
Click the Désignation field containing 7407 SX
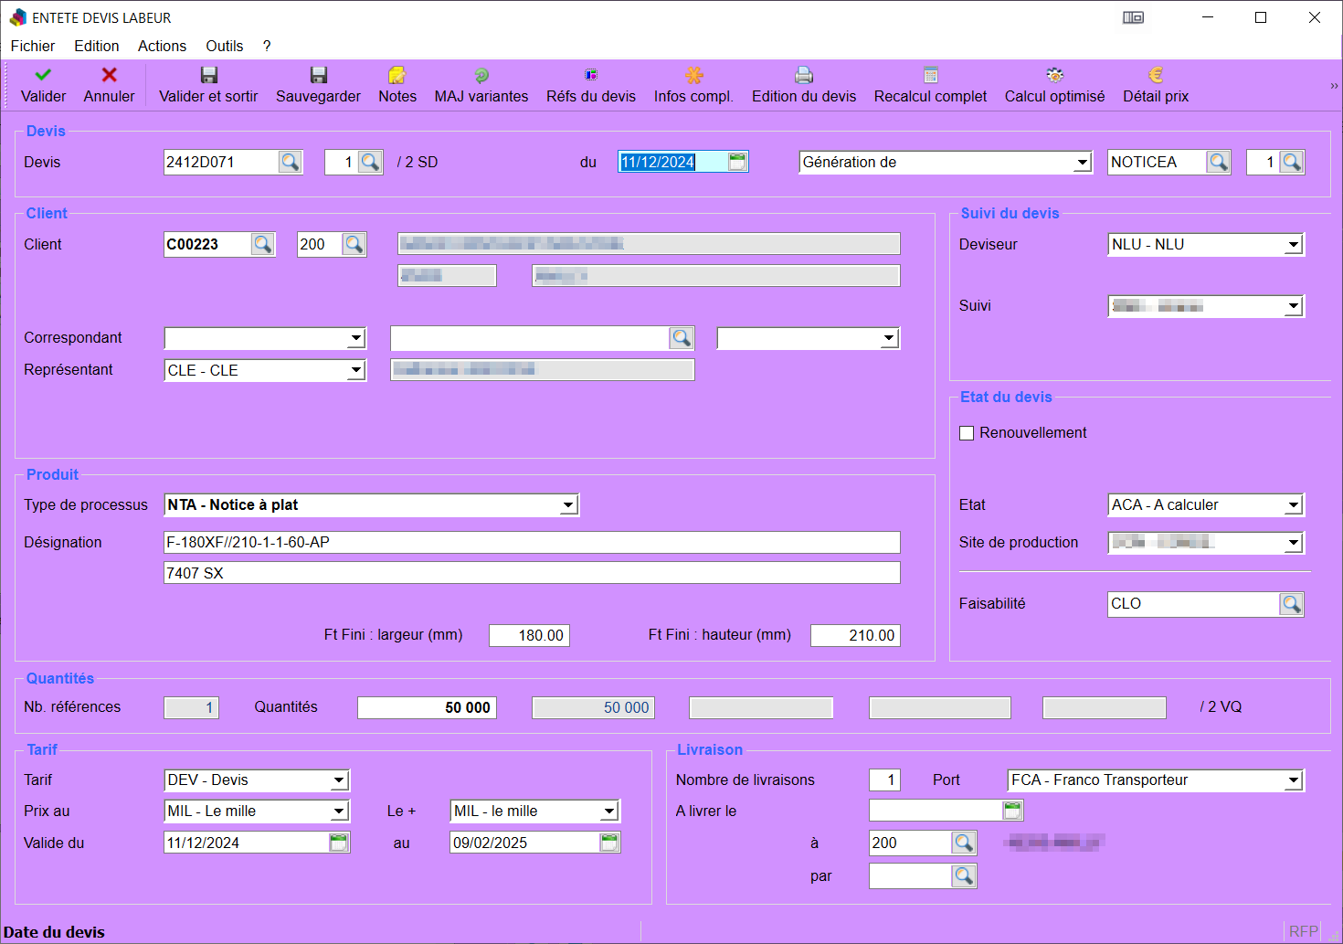pos(532,573)
